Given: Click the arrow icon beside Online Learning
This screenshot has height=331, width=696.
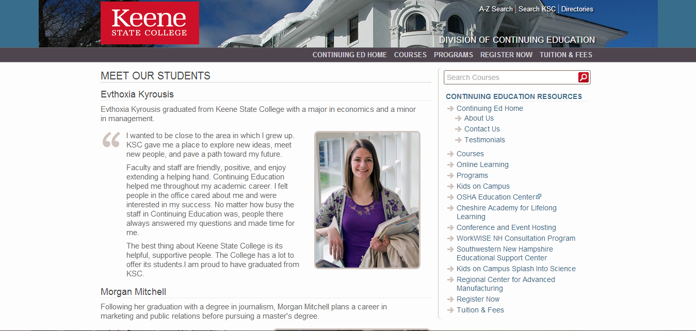Looking at the screenshot, I should [450, 165].
